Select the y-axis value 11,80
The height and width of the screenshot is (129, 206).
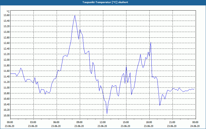[x=7, y=66]
